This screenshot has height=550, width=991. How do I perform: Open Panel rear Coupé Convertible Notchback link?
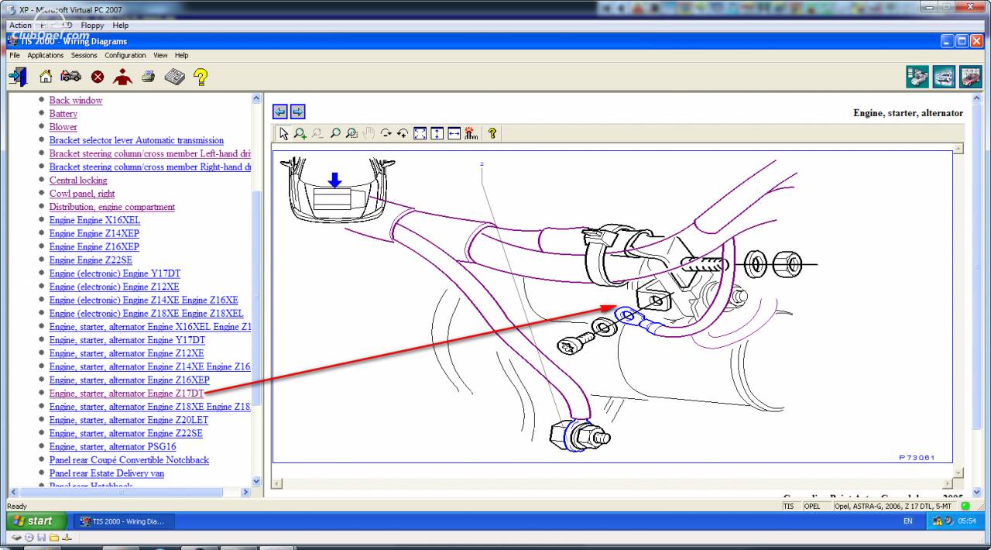[129, 460]
